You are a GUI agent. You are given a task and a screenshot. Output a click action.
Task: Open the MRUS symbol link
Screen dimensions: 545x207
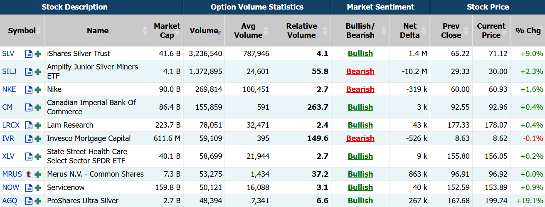coord(12,174)
